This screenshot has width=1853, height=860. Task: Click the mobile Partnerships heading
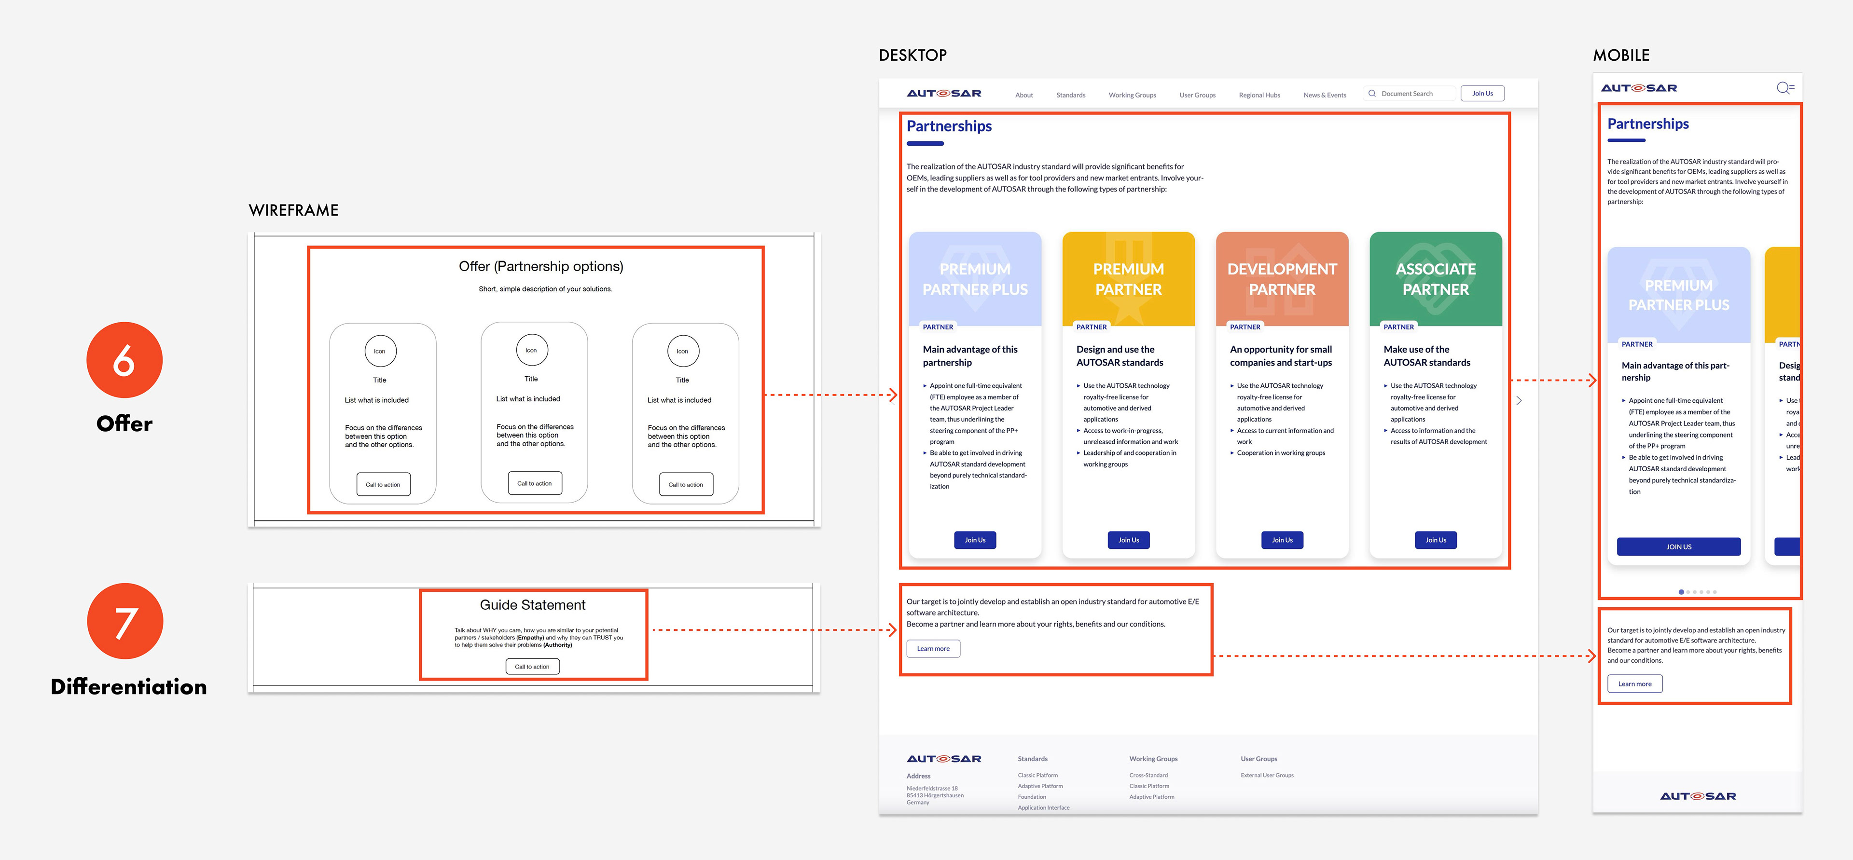pos(1648,123)
